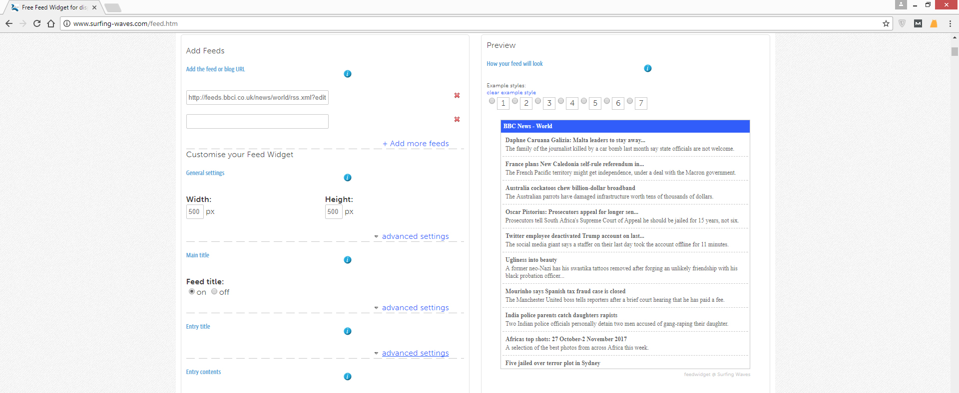
Task: Click the browser back arrow
Action: [9, 23]
